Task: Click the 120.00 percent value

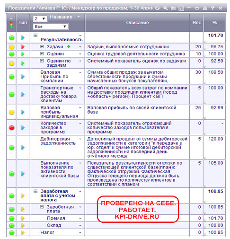Action: click(216, 139)
